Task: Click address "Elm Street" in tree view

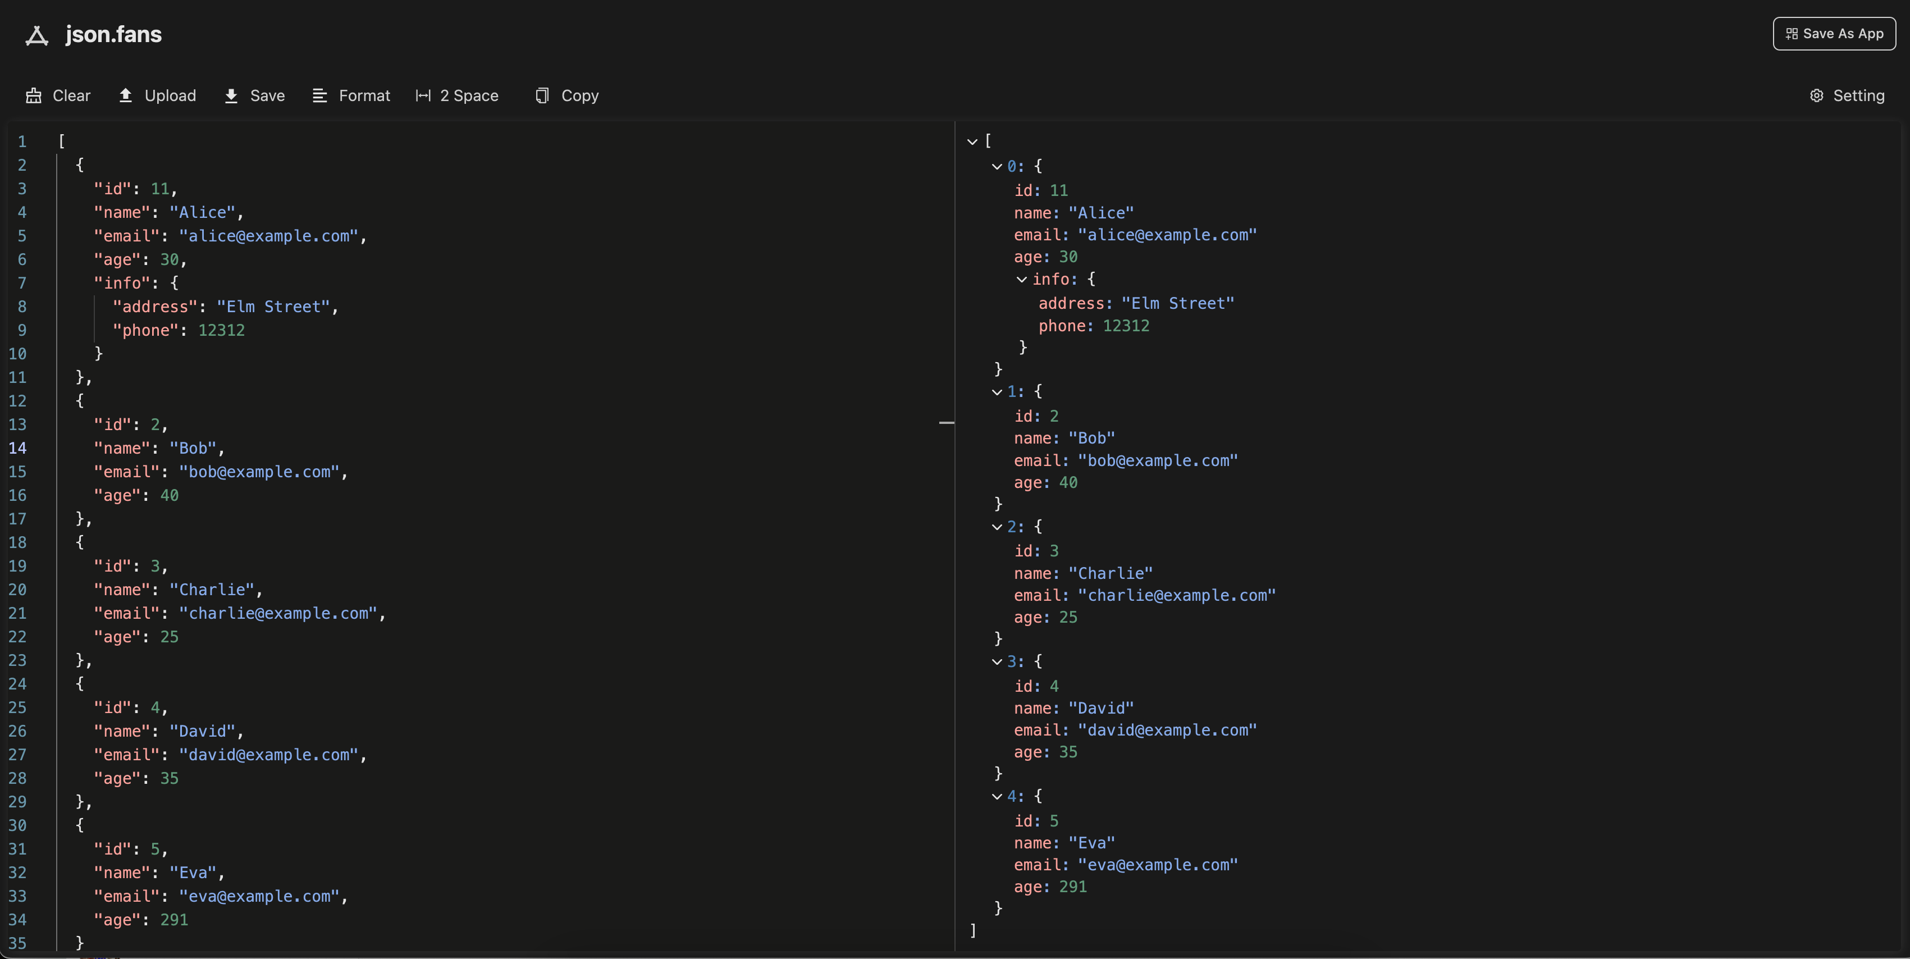Action: pyautogui.click(x=1178, y=303)
